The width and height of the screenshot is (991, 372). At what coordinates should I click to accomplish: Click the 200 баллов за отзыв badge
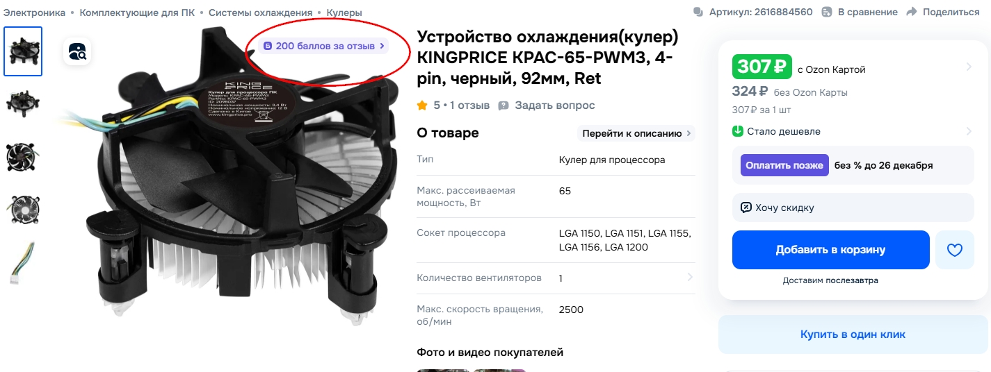point(324,46)
